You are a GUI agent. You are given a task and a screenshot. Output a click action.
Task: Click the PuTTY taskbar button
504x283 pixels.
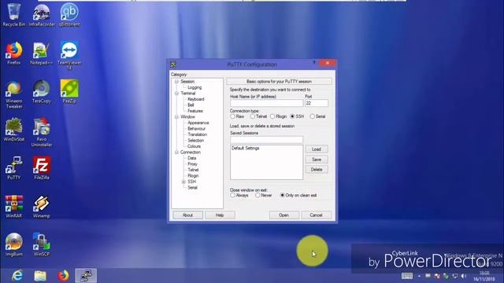pyautogui.click(x=86, y=276)
